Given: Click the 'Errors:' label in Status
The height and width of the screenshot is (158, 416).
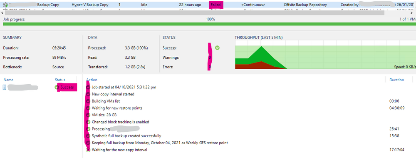Looking at the screenshot, I should (x=168, y=67).
